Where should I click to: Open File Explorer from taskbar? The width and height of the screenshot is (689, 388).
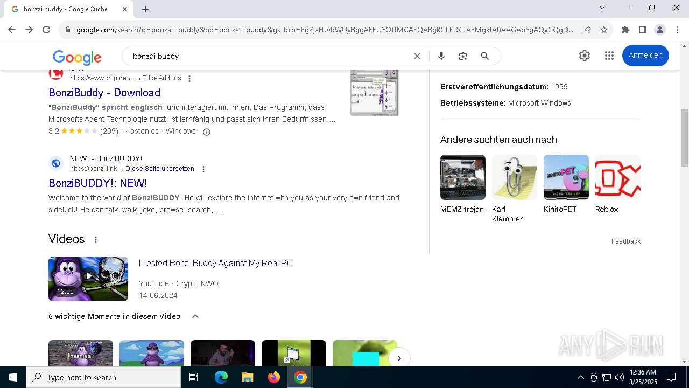(248, 377)
